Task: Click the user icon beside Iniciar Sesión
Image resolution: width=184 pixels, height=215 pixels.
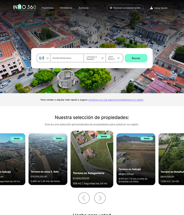Action: (151, 8)
